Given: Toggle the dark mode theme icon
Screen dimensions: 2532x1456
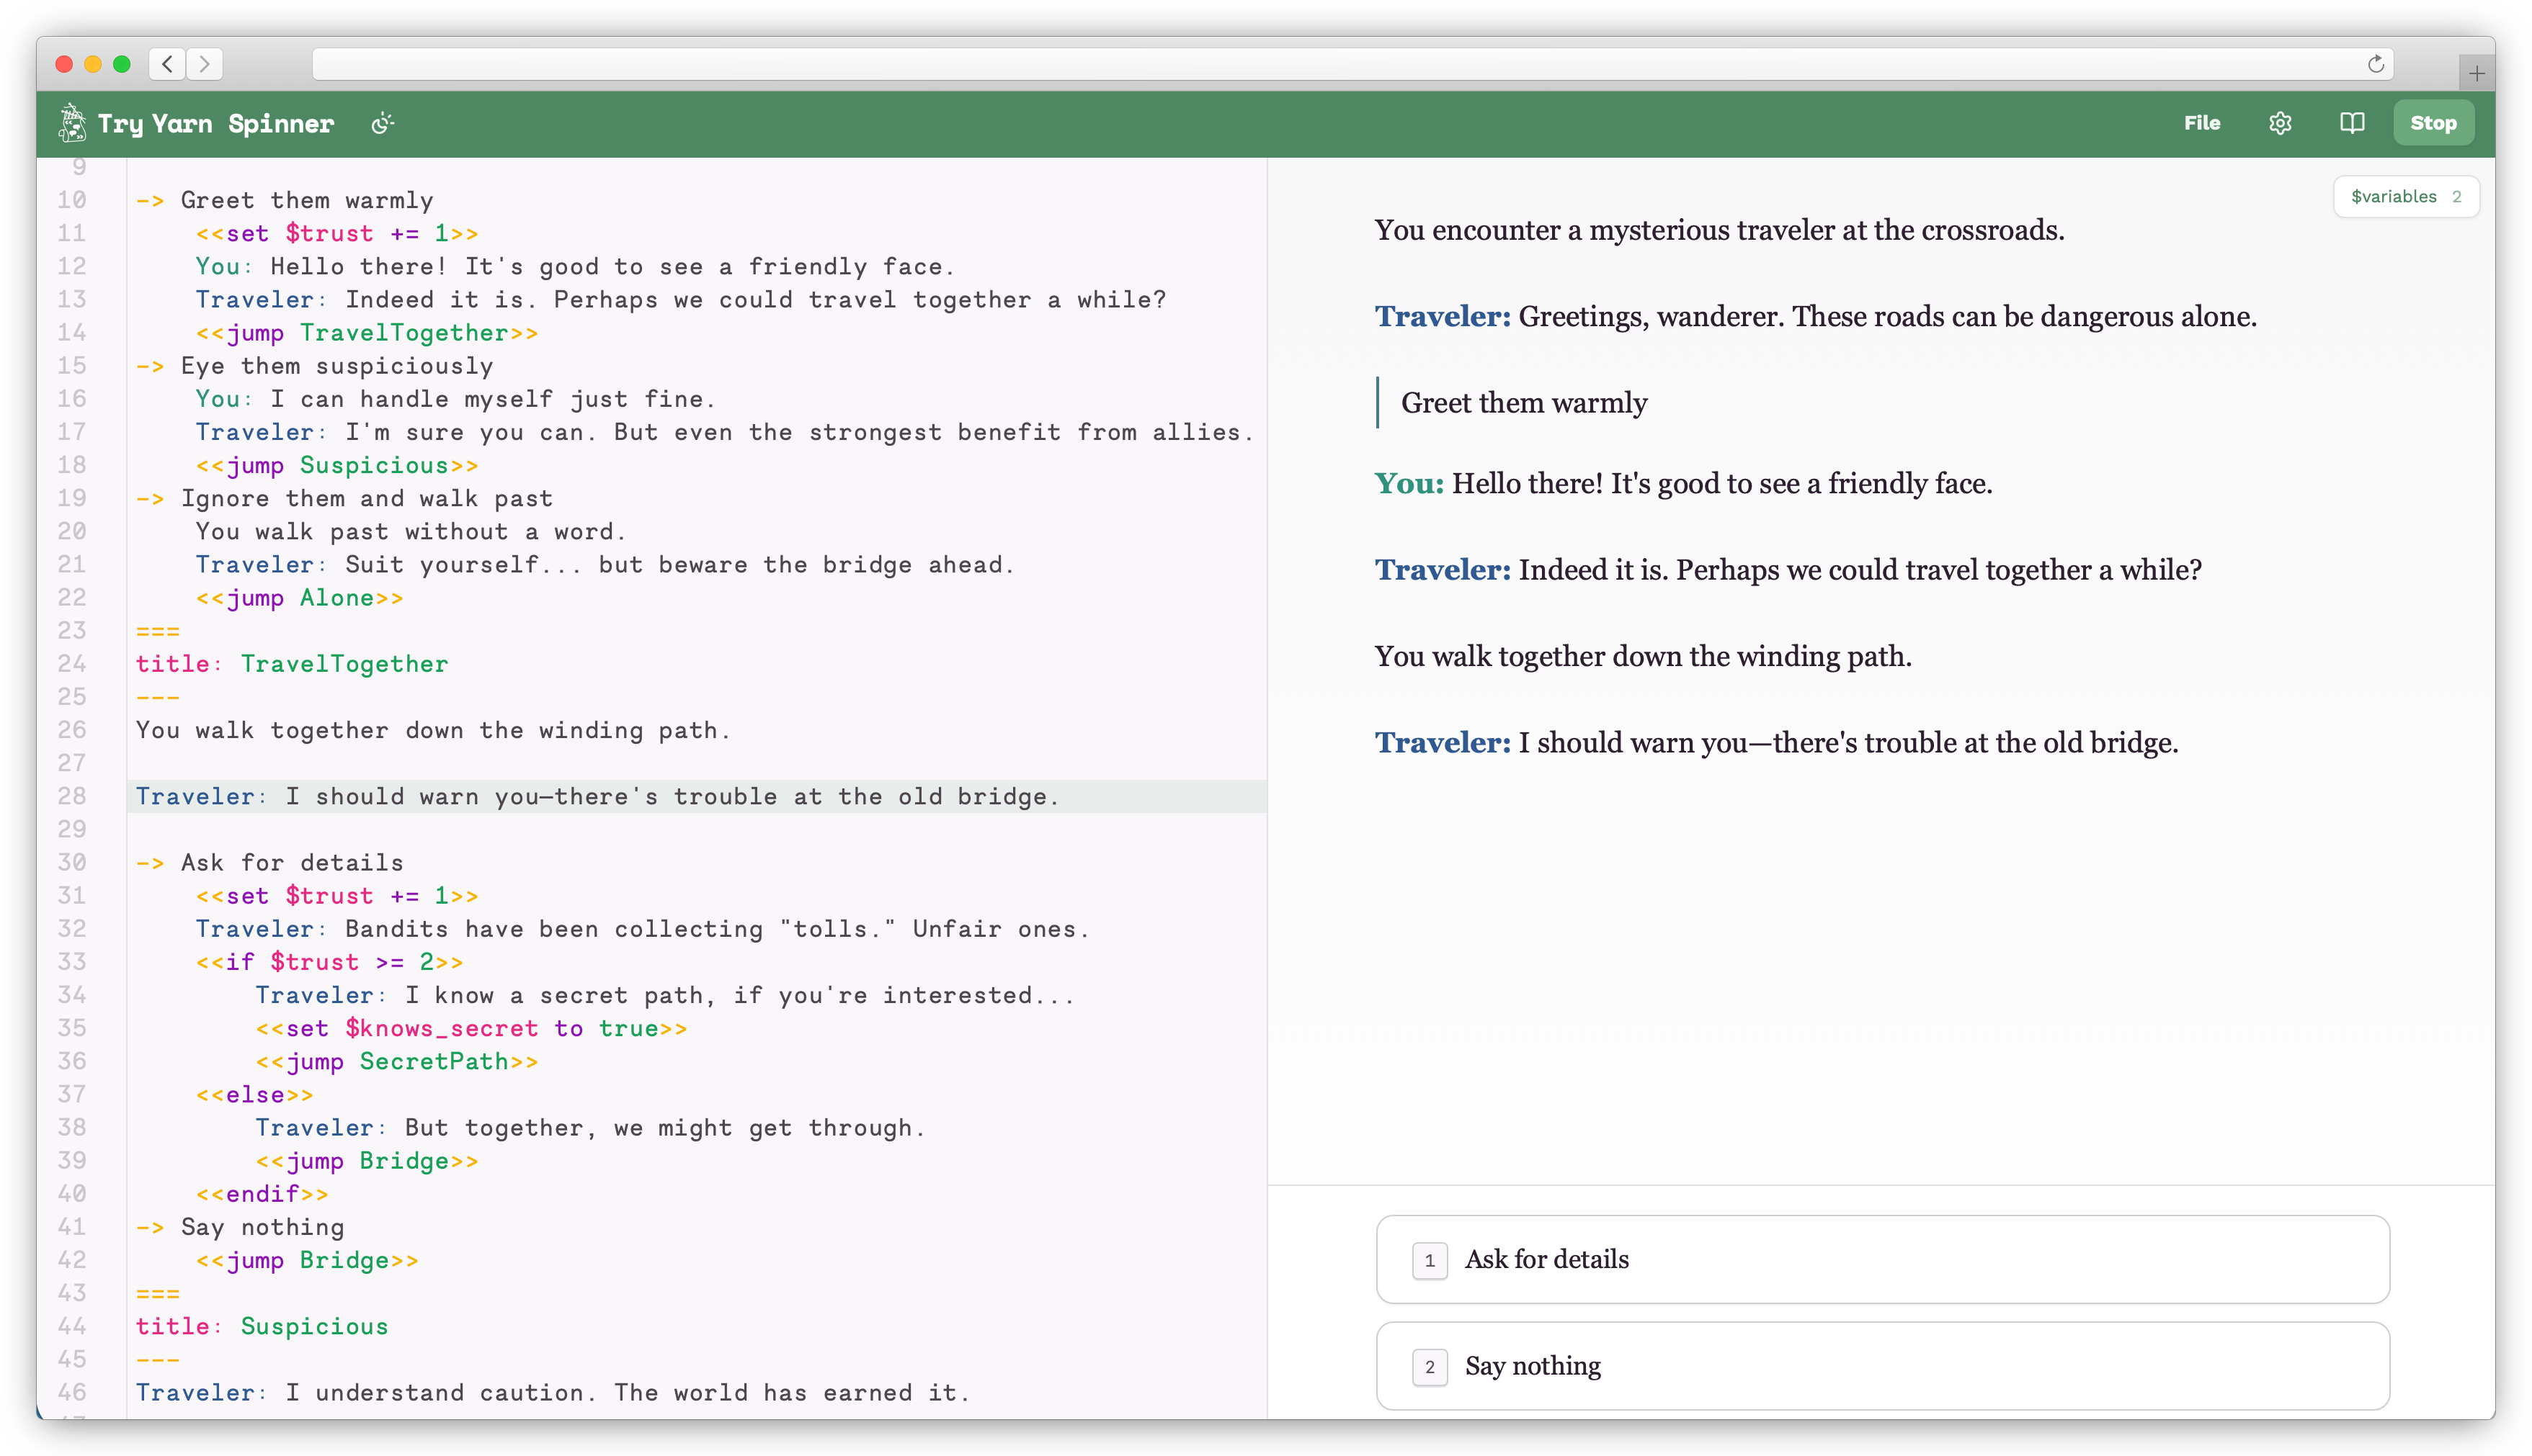Looking at the screenshot, I should [382, 124].
